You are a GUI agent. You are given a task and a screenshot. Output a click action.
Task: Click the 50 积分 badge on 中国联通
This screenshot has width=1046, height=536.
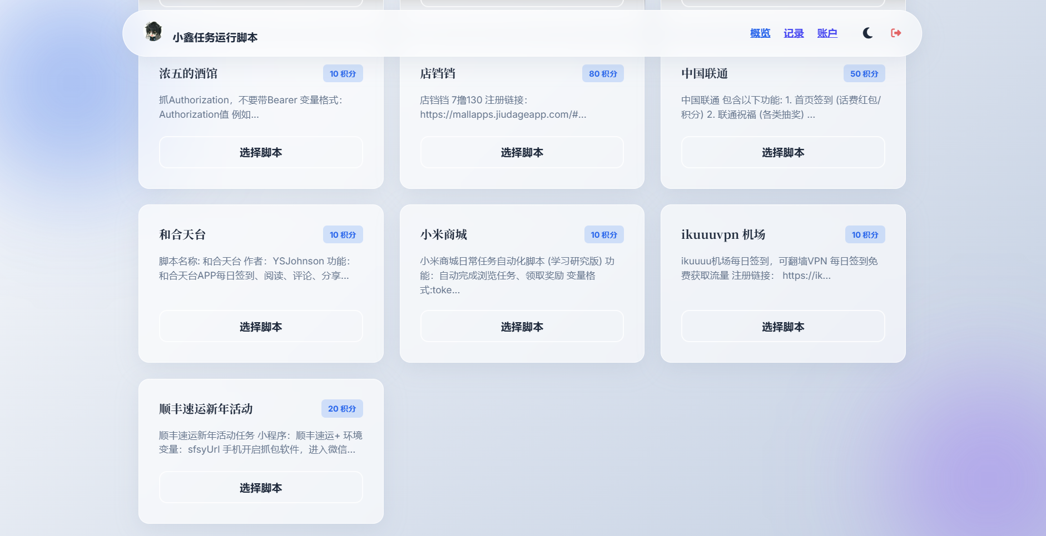tap(864, 73)
